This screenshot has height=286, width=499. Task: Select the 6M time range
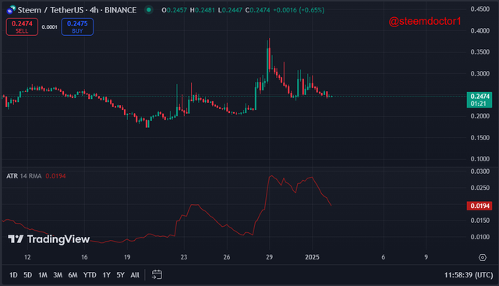click(x=73, y=275)
